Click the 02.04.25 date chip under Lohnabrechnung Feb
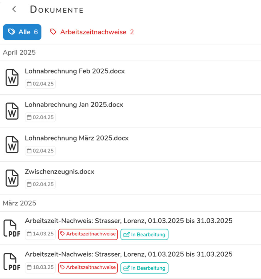This screenshot has width=261, height=279. click(x=40, y=84)
